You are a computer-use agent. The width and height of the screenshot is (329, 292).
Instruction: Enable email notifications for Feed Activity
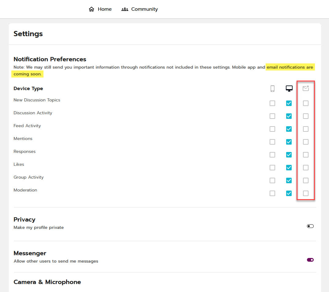tap(306, 129)
